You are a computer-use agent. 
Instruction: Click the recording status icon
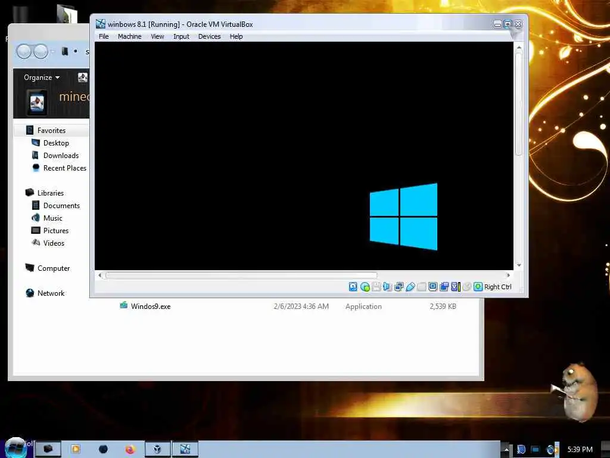[444, 287]
